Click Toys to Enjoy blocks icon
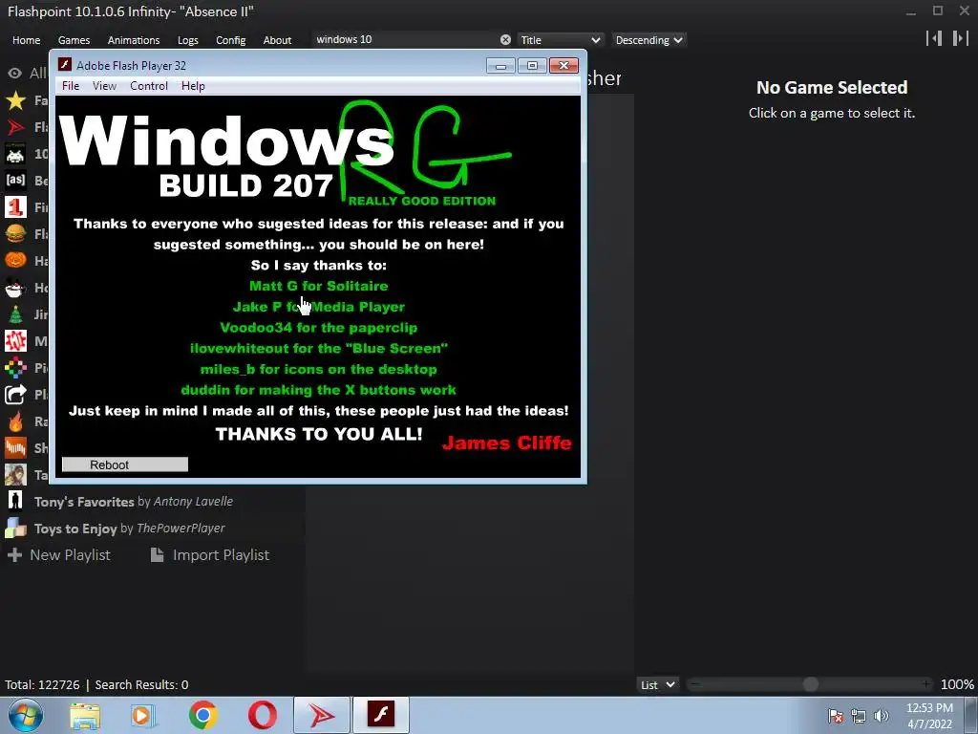Image resolution: width=978 pixels, height=734 pixels. 15,528
